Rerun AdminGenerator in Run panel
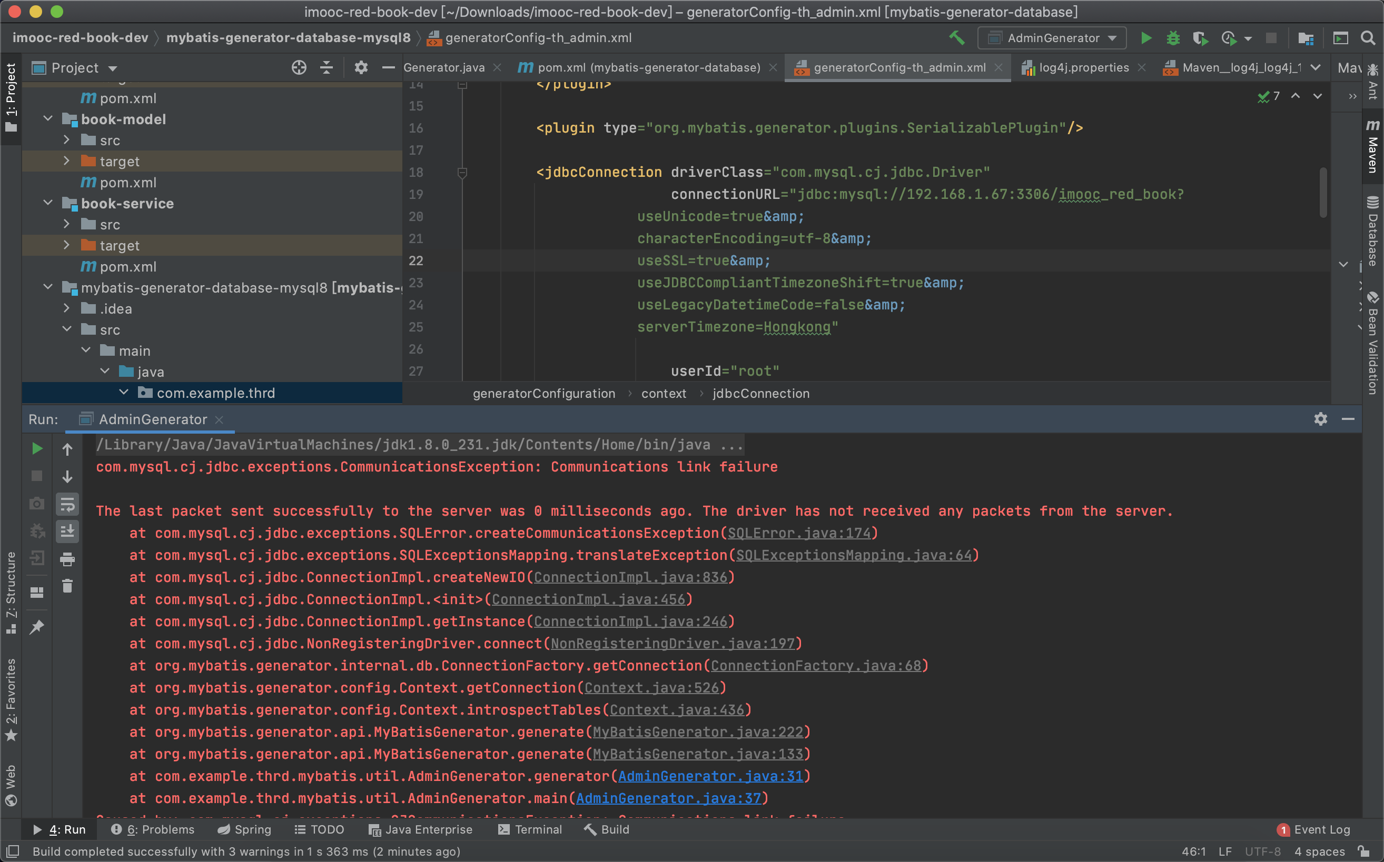Viewport: 1384px width, 862px height. point(37,449)
